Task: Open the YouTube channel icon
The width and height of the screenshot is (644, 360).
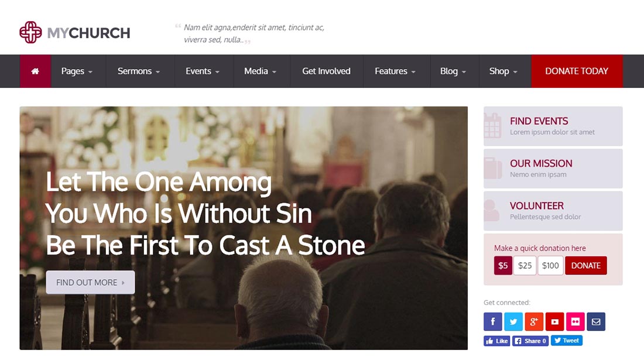Action: pos(554,321)
